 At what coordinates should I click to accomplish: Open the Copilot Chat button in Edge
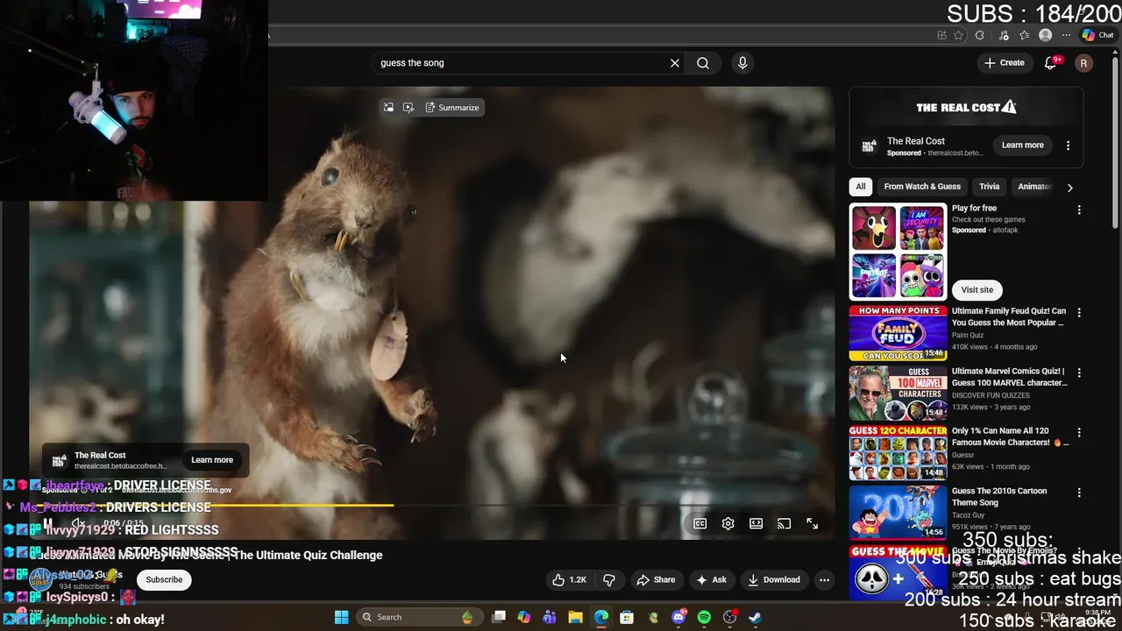(1097, 35)
